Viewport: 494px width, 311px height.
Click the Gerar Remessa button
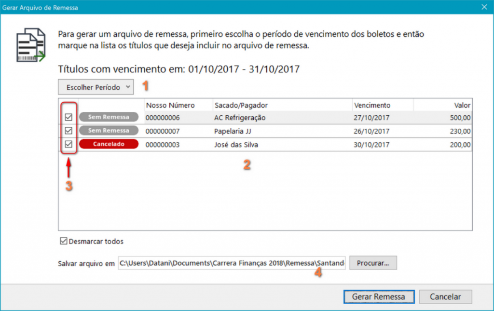[378, 297]
